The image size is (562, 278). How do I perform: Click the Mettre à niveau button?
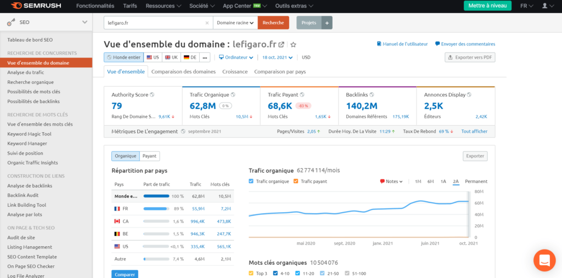coord(487,5)
